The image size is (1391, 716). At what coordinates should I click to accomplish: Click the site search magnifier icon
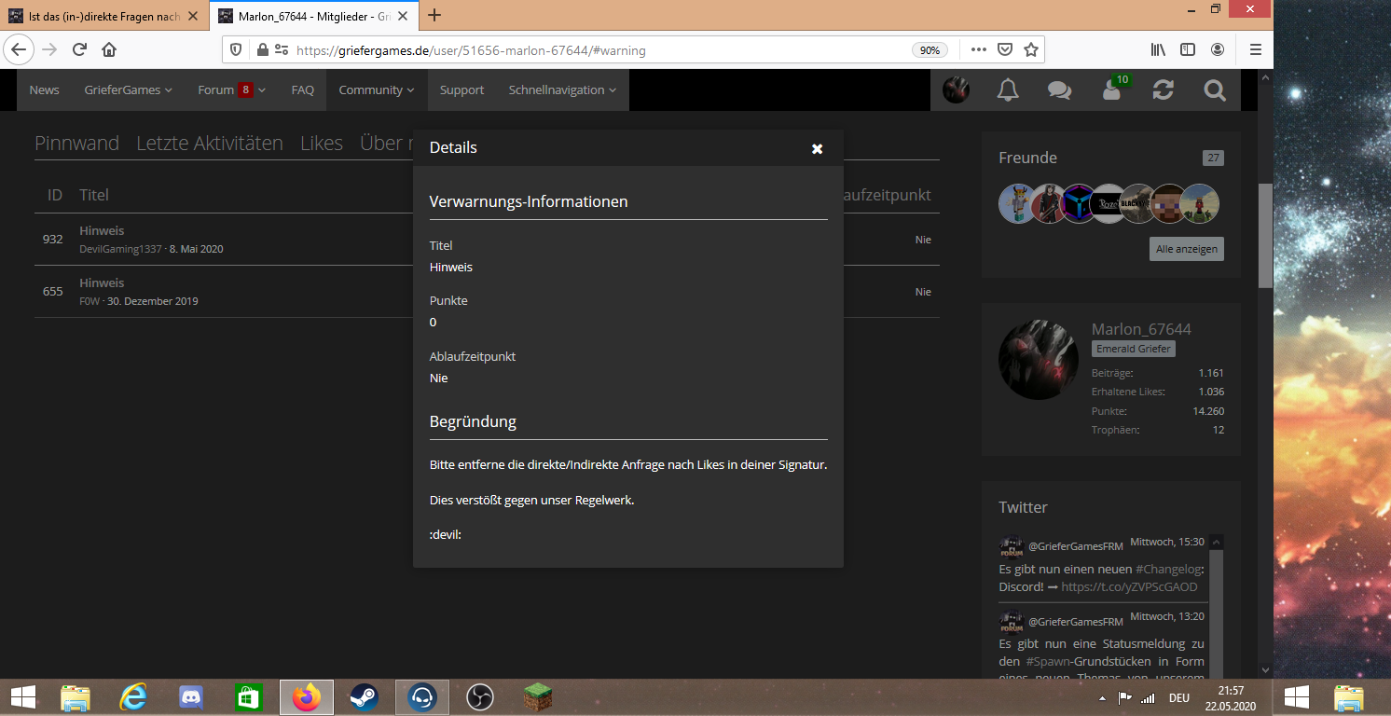(x=1215, y=89)
